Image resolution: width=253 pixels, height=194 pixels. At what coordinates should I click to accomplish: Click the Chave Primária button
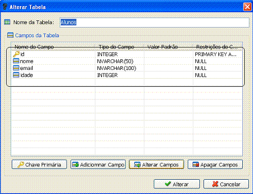click(x=39, y=164)
